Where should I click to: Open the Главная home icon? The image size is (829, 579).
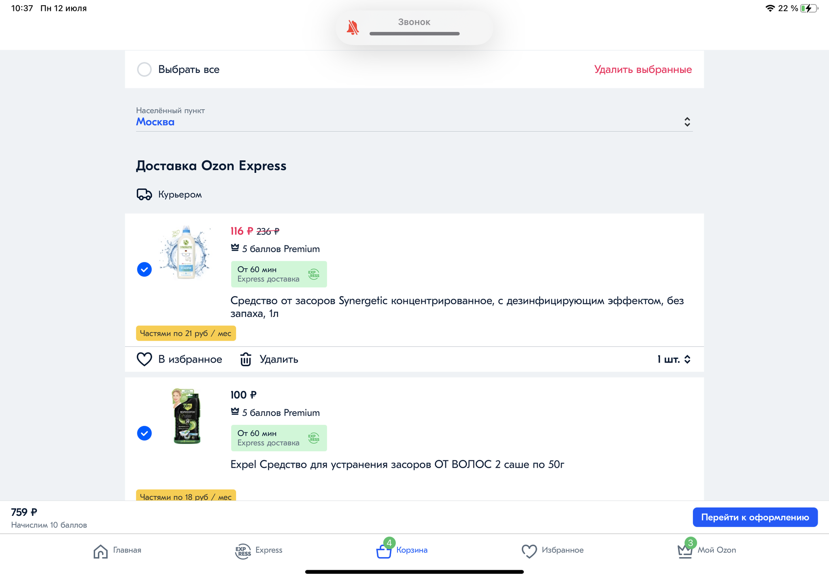(100, 551)
